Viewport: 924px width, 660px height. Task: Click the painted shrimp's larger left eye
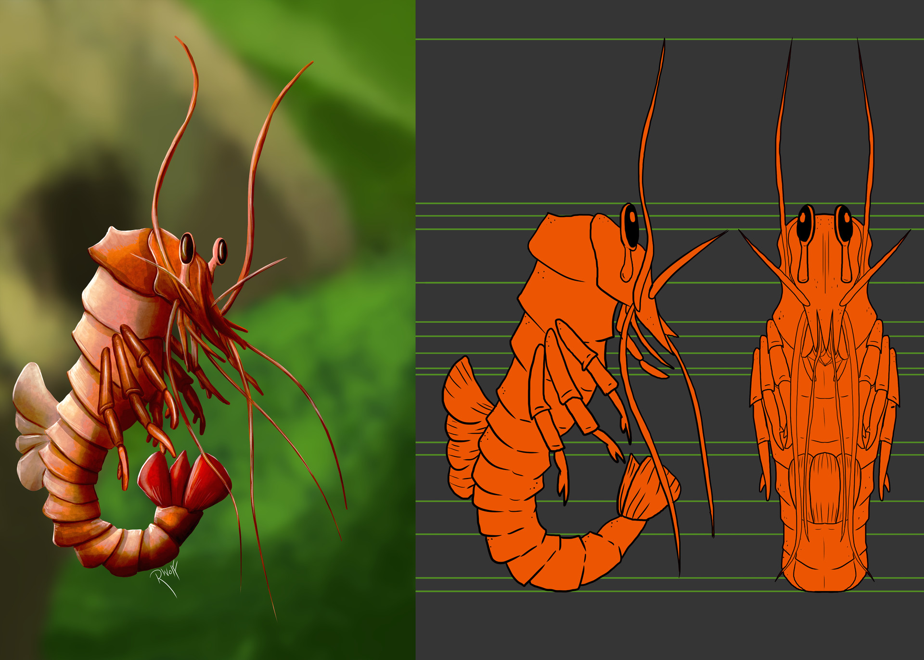187,248
